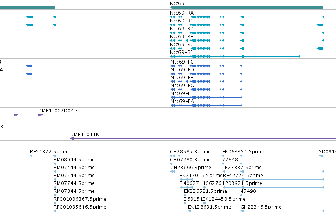Click the DME1-002D04.F purple arrow glyph
The width and height of the screenshot is (336, 213).
click(x=41, y=115)
